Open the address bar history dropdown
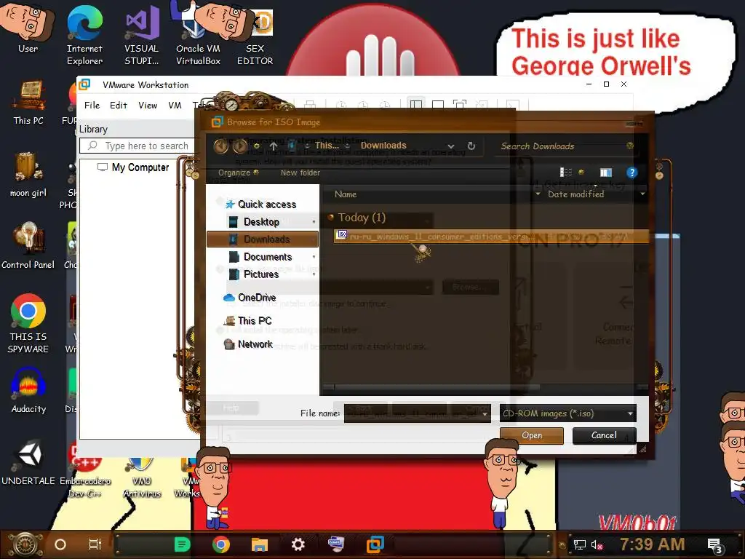The width and height of the screenshot is (745, 559). pyautogui.click(x=451, y=146)
